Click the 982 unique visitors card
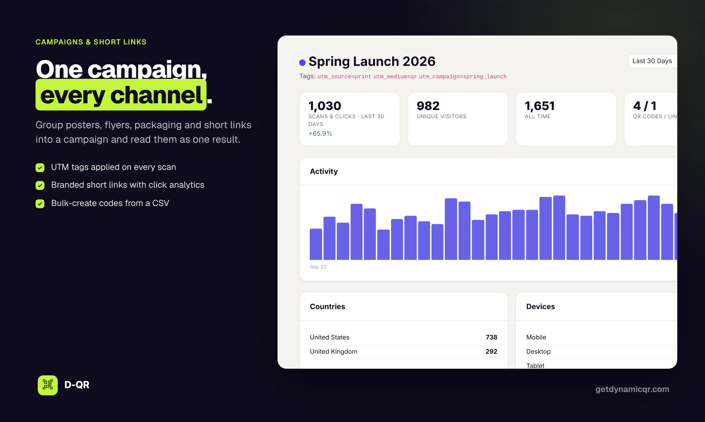The image size is (705, 422). pos(458,119)
